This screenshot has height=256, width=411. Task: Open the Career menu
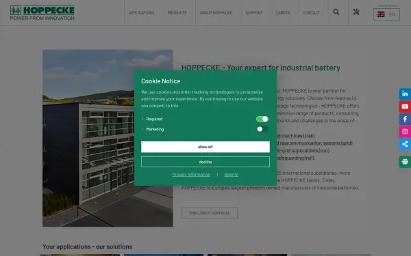(283, 12)
